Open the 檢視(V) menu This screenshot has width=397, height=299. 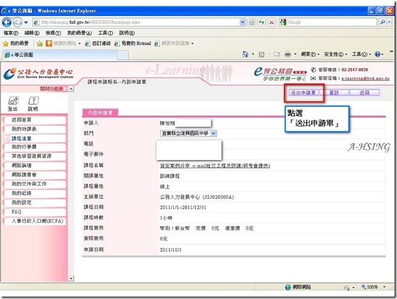(54, 33)
